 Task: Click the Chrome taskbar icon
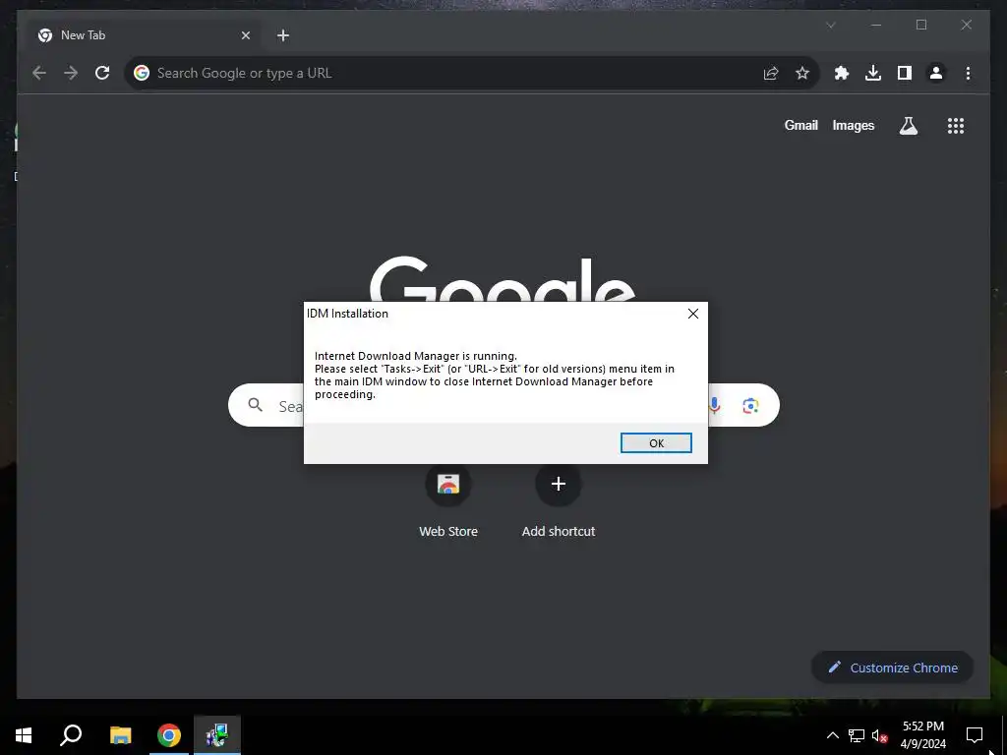[x=169, y=735]
